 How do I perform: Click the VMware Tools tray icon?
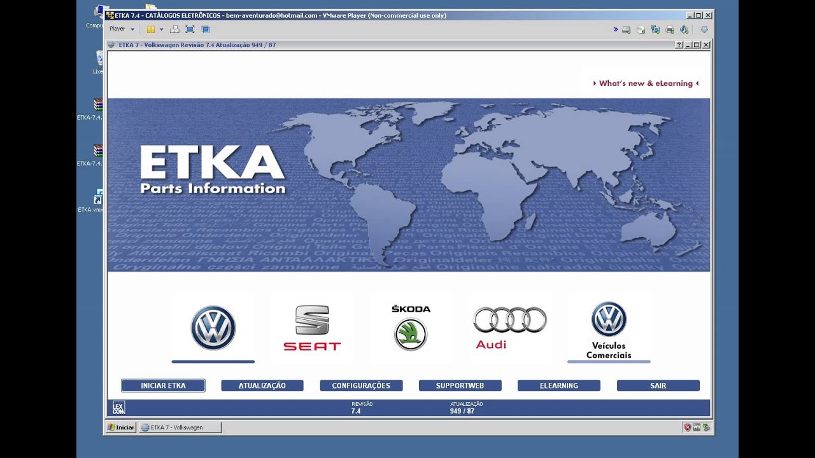point(697,427)
